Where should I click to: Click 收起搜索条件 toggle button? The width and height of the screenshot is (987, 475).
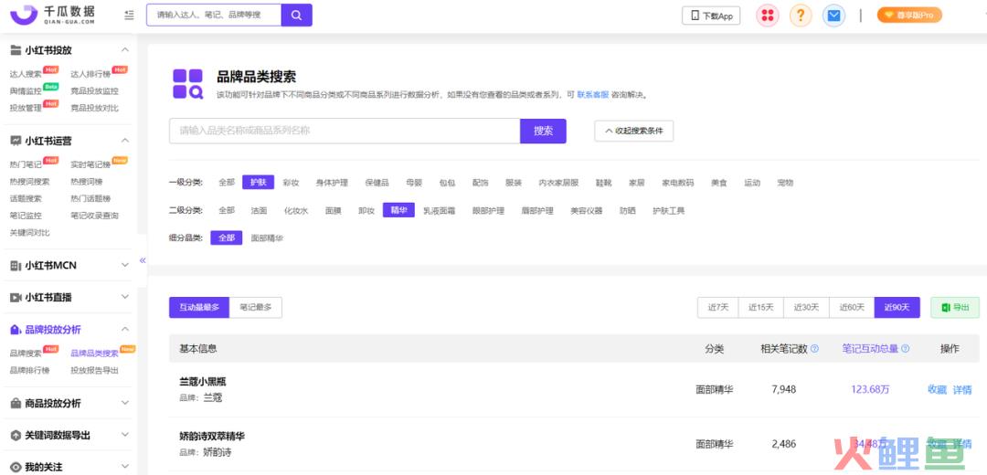point(634,131)
